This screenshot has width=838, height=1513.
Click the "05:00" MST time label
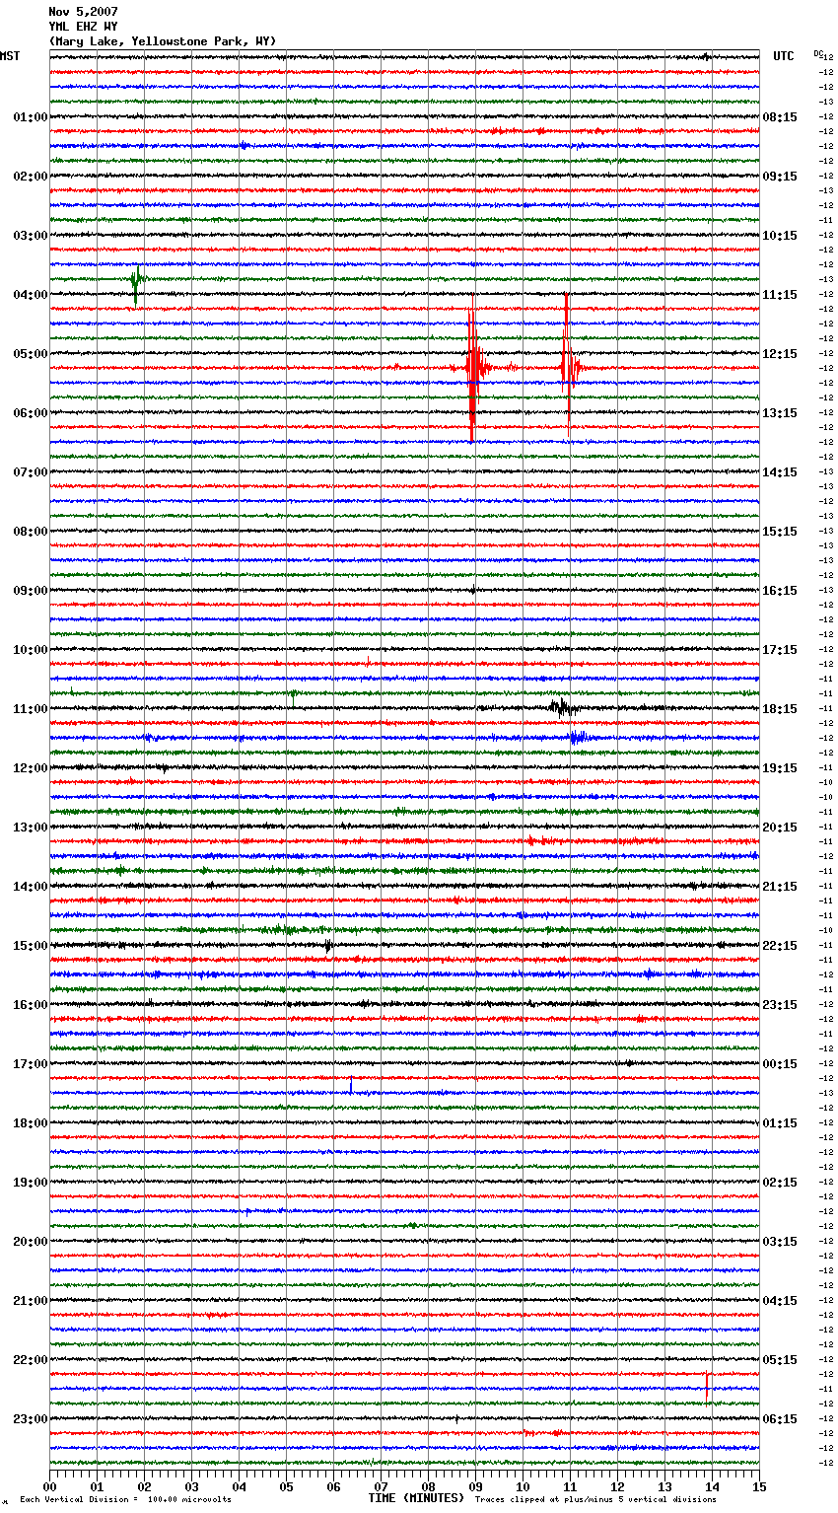tap(31, 354)
